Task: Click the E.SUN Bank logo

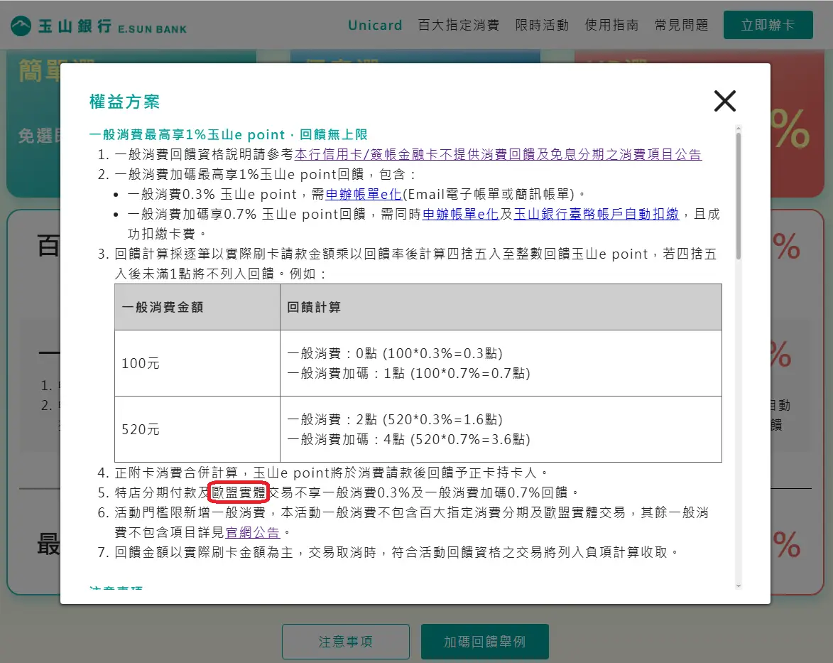Action: click(x=99, y=26)
